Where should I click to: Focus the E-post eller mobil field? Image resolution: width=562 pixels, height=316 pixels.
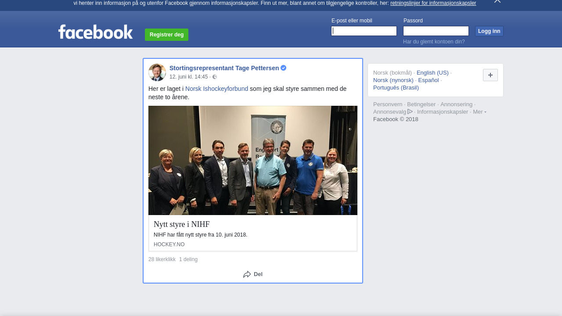(x=364, y=31)
